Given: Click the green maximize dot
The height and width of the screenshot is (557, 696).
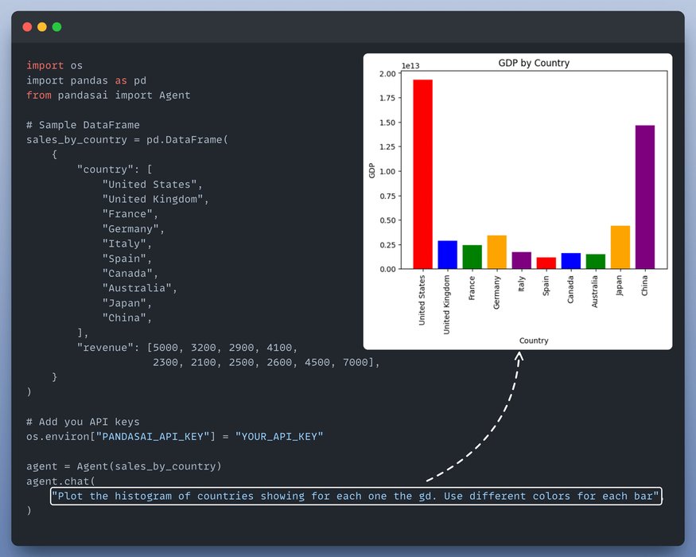Looking at the screenshot, I should pos(56,27).
